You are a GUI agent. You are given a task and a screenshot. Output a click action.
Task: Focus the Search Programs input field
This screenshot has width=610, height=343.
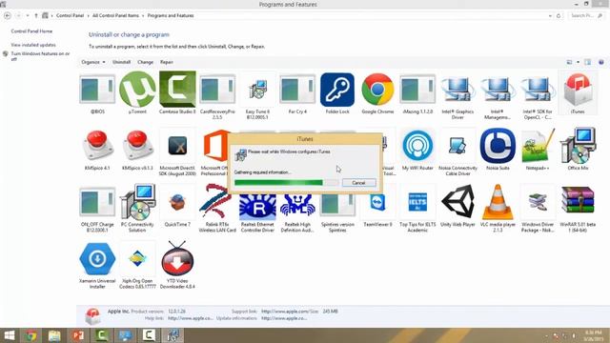point(586,15)
